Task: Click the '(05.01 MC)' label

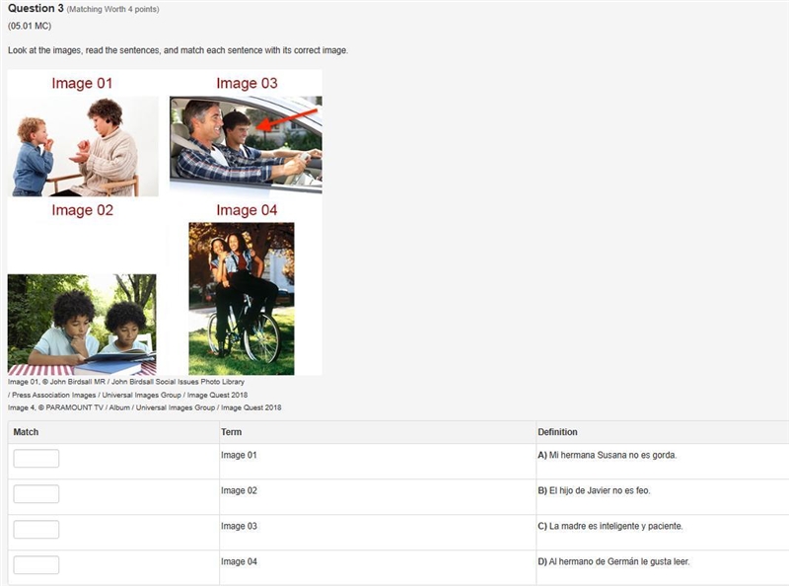Action: pyautogui.click(x=30, y=26)
